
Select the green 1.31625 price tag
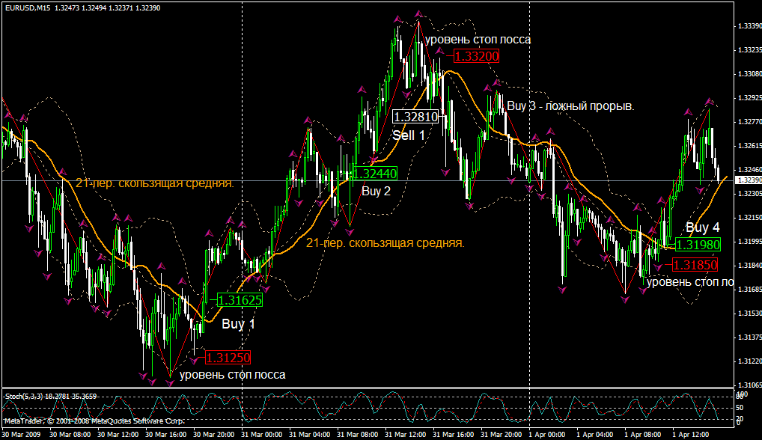click(x=240, y=300)
